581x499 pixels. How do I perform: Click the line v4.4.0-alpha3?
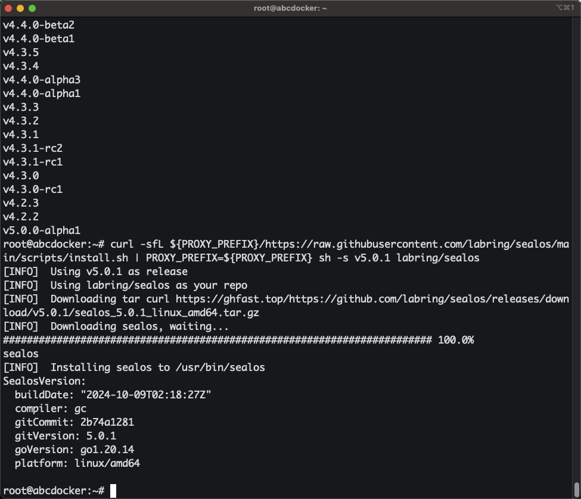tap(42, 80)
